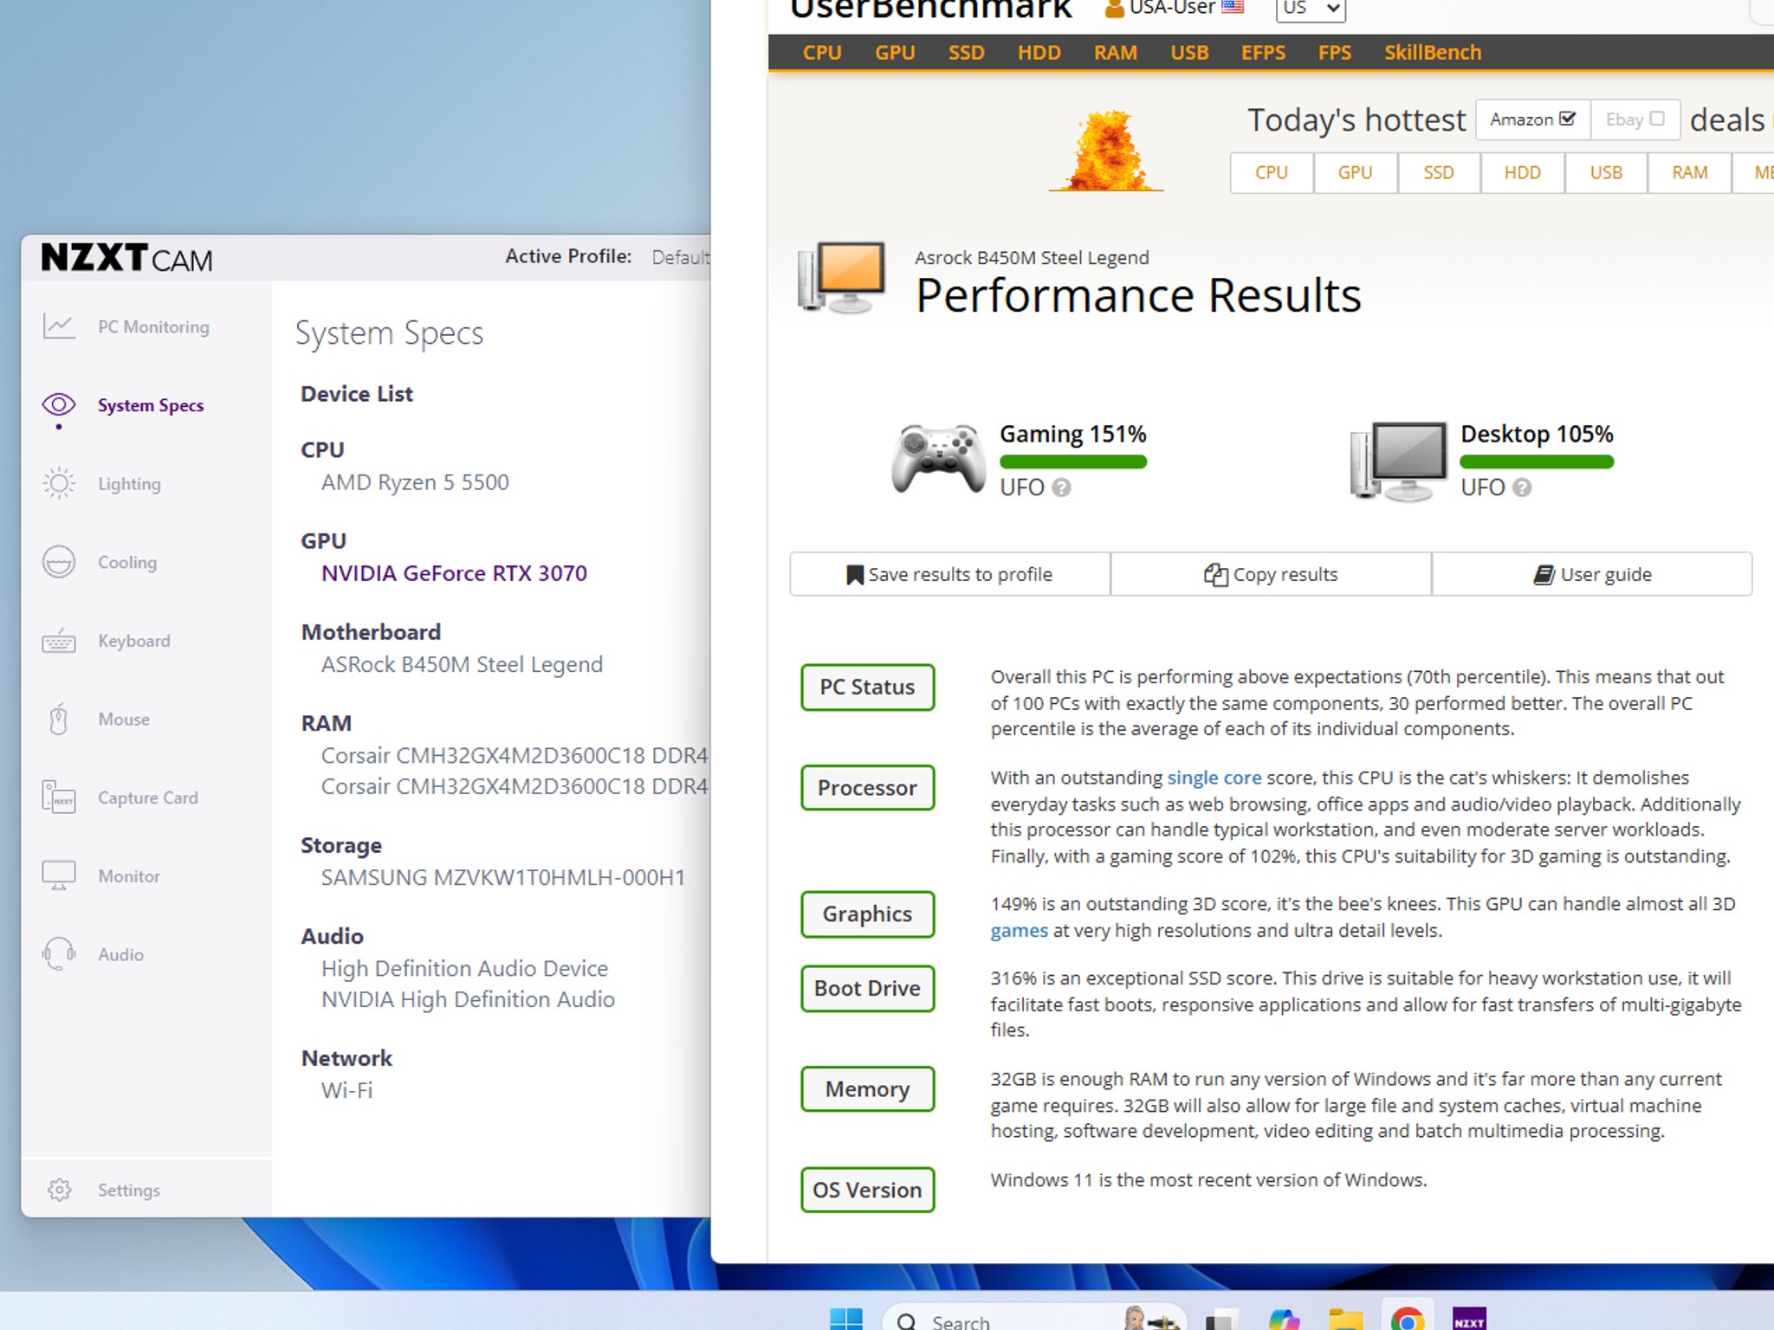Toggle the Amazon deals checkbox
The image size is (1774, 1330).
(x=1567, y=119)
